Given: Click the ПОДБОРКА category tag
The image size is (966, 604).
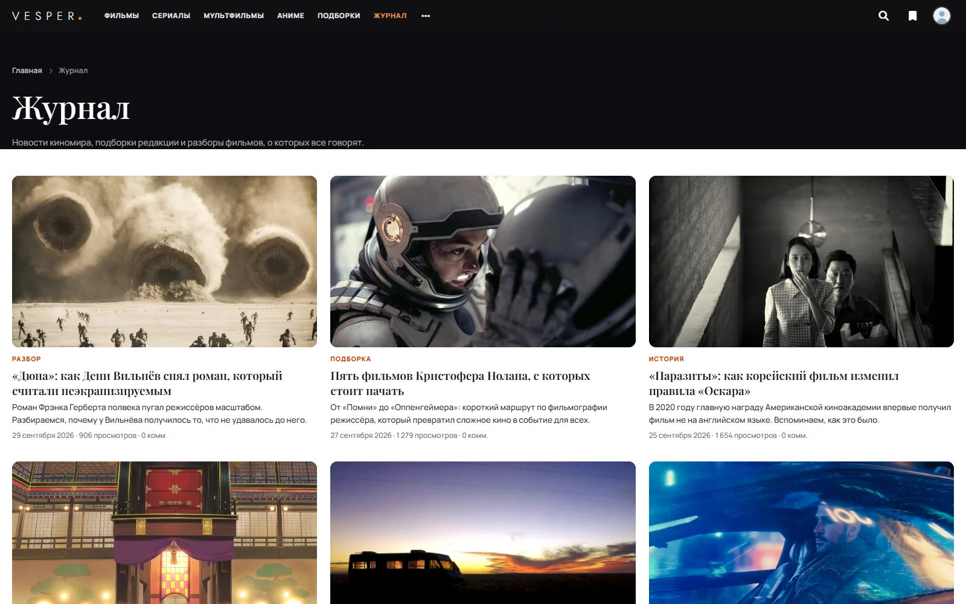Looking at the screenshot, I should (x=351, y=359).
